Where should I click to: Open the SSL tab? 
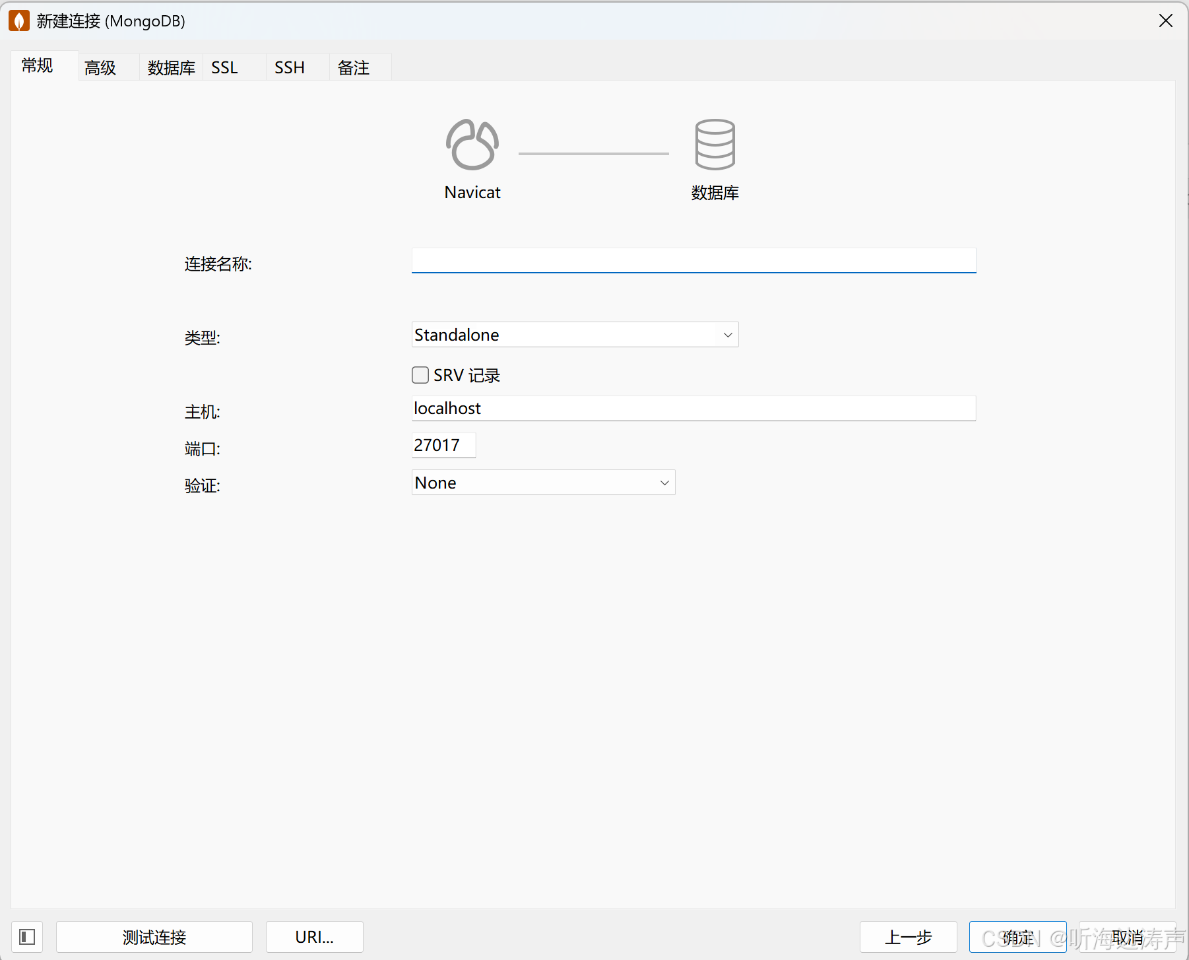tap(224, 67)
